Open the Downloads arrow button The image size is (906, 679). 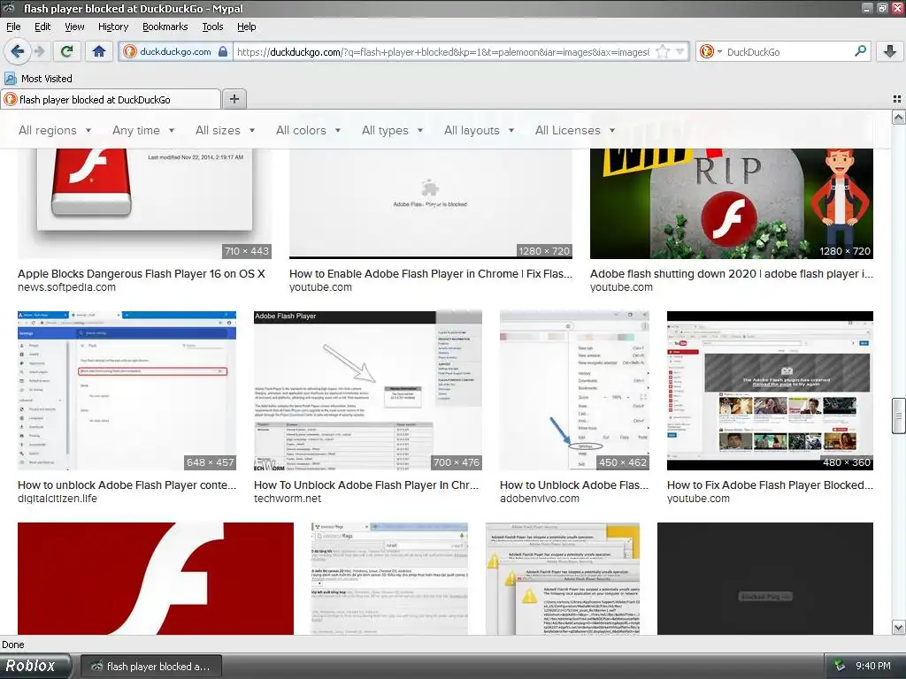(x=890, y=52)
